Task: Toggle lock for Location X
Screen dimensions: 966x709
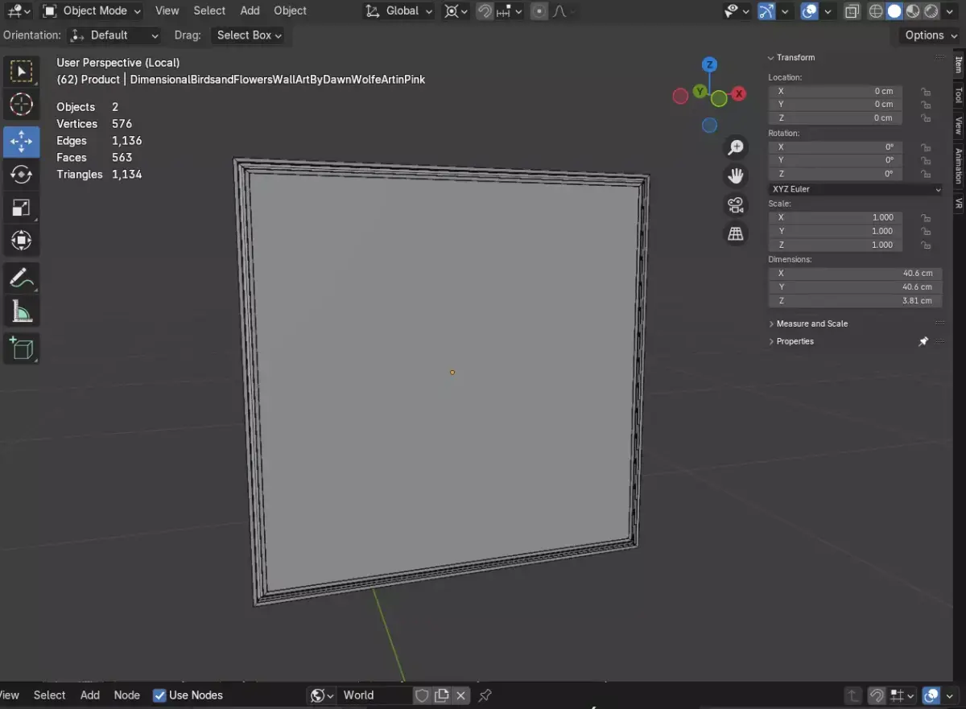Action: (926, 91)
